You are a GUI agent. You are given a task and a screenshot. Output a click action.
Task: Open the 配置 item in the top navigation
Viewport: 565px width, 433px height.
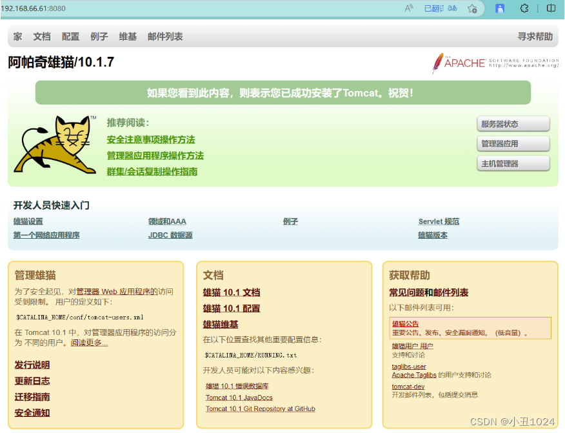pyautogui.click(x=70, y=37)
